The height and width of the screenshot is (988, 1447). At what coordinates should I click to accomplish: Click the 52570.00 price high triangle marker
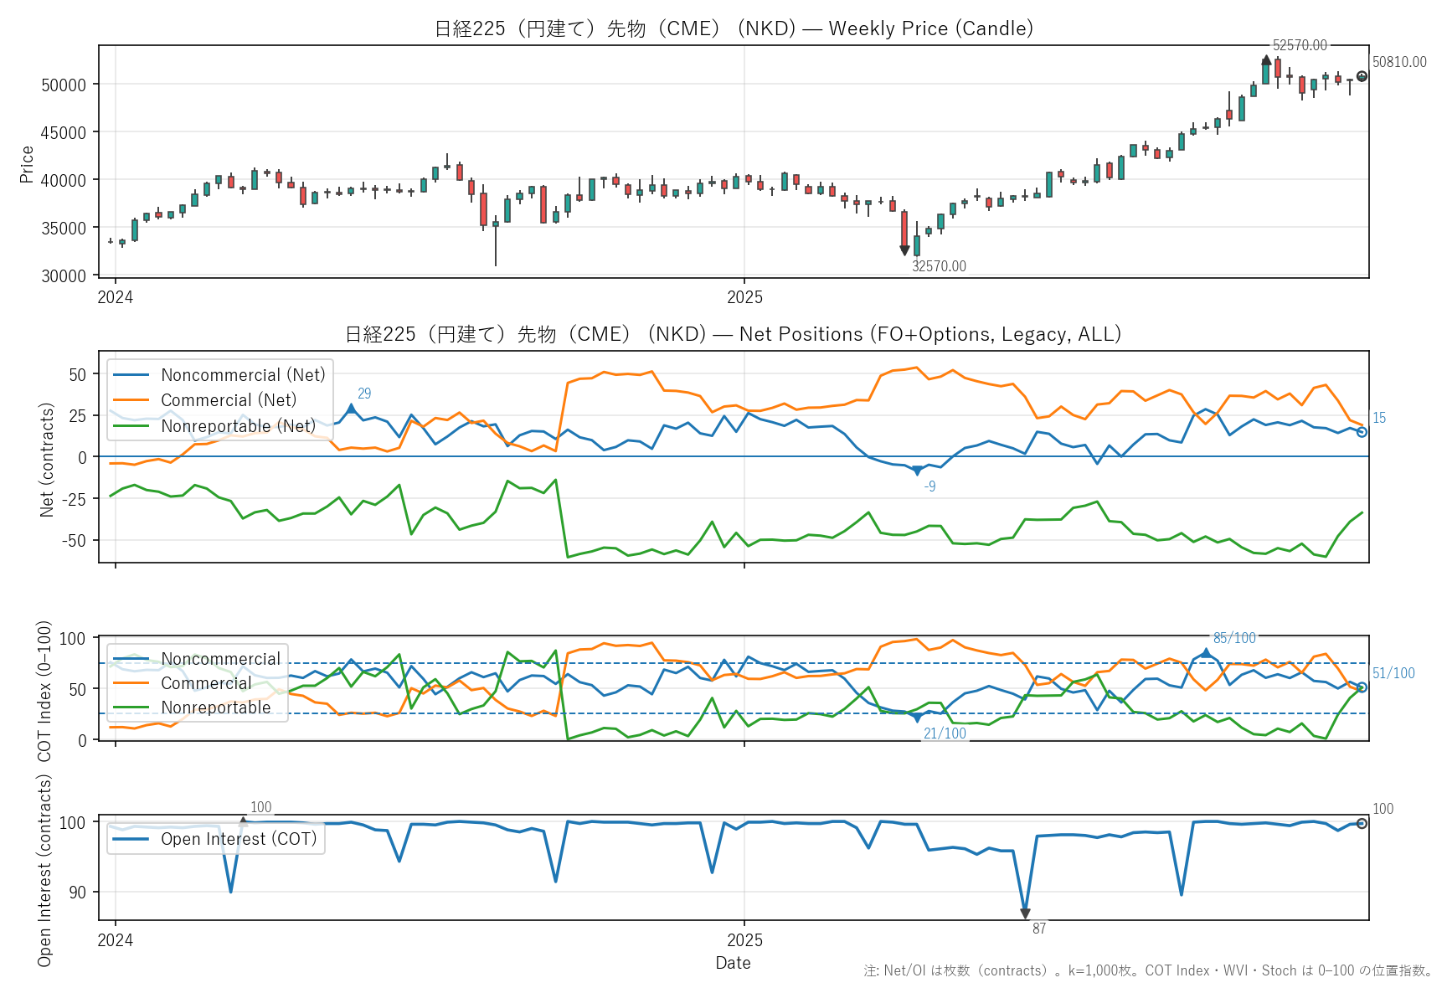(x=1266, y=60)
